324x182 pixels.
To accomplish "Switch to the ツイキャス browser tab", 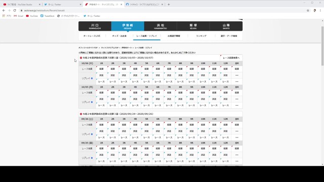I will click(144, 5).
